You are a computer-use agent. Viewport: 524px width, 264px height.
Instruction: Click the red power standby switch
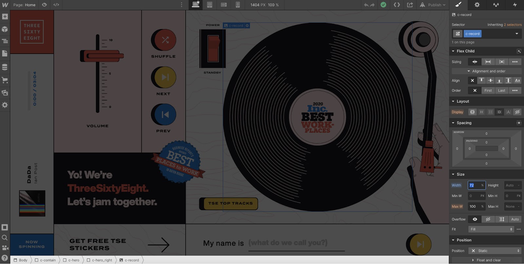point(213,49)
